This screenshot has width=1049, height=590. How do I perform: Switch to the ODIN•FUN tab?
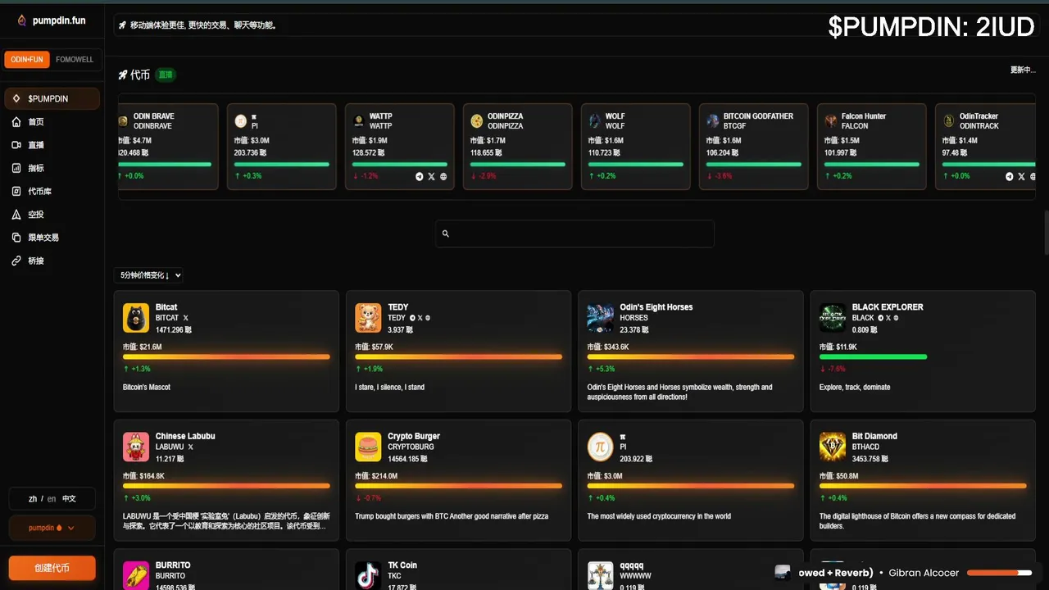(27, 60)
